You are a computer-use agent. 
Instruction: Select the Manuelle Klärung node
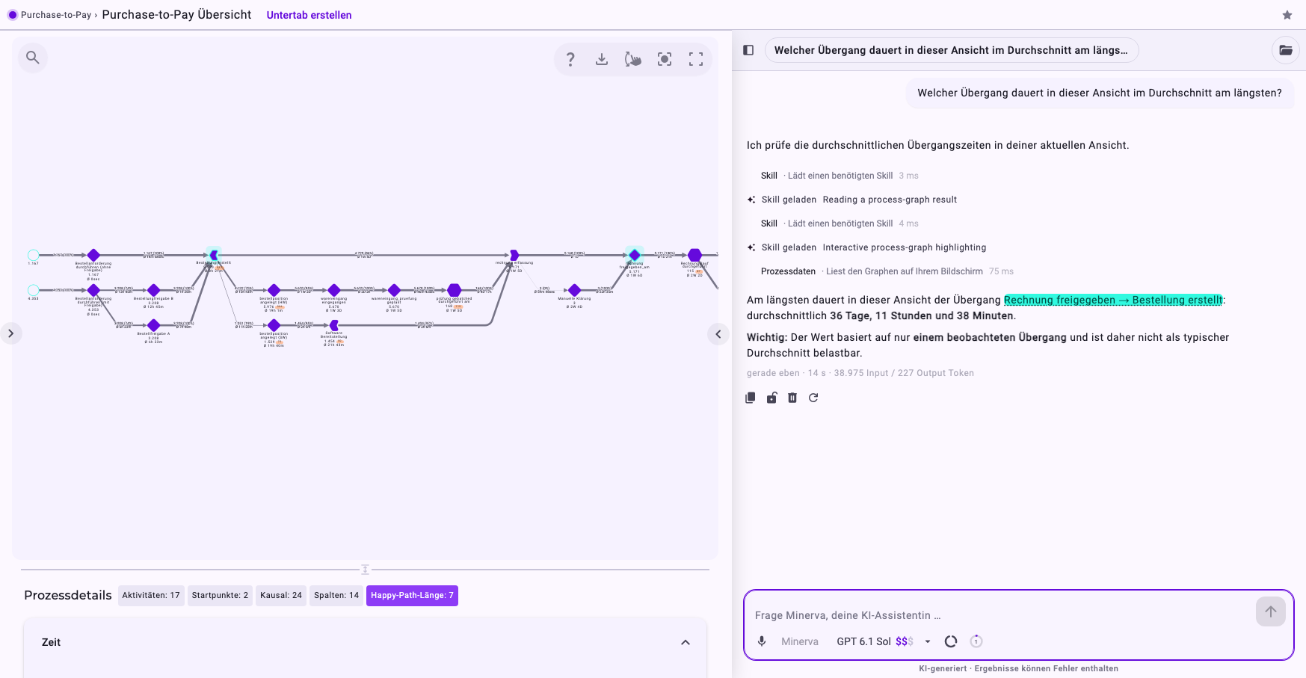pos(574,290)
